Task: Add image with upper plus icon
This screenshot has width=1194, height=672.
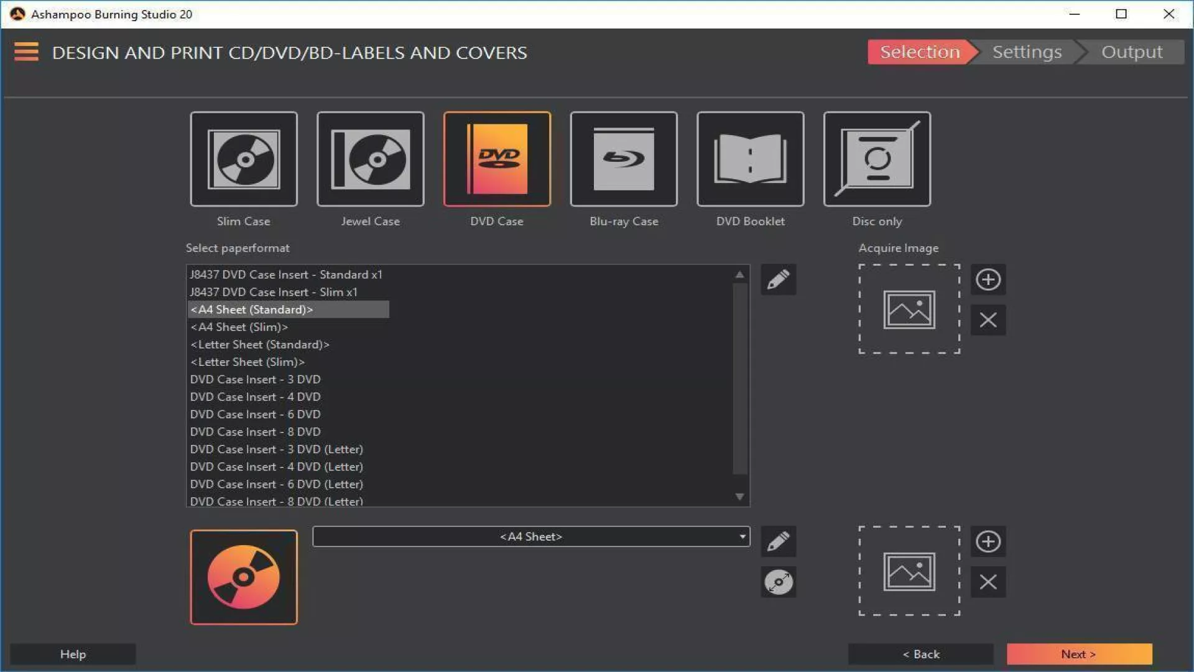Action: point(988,279)
